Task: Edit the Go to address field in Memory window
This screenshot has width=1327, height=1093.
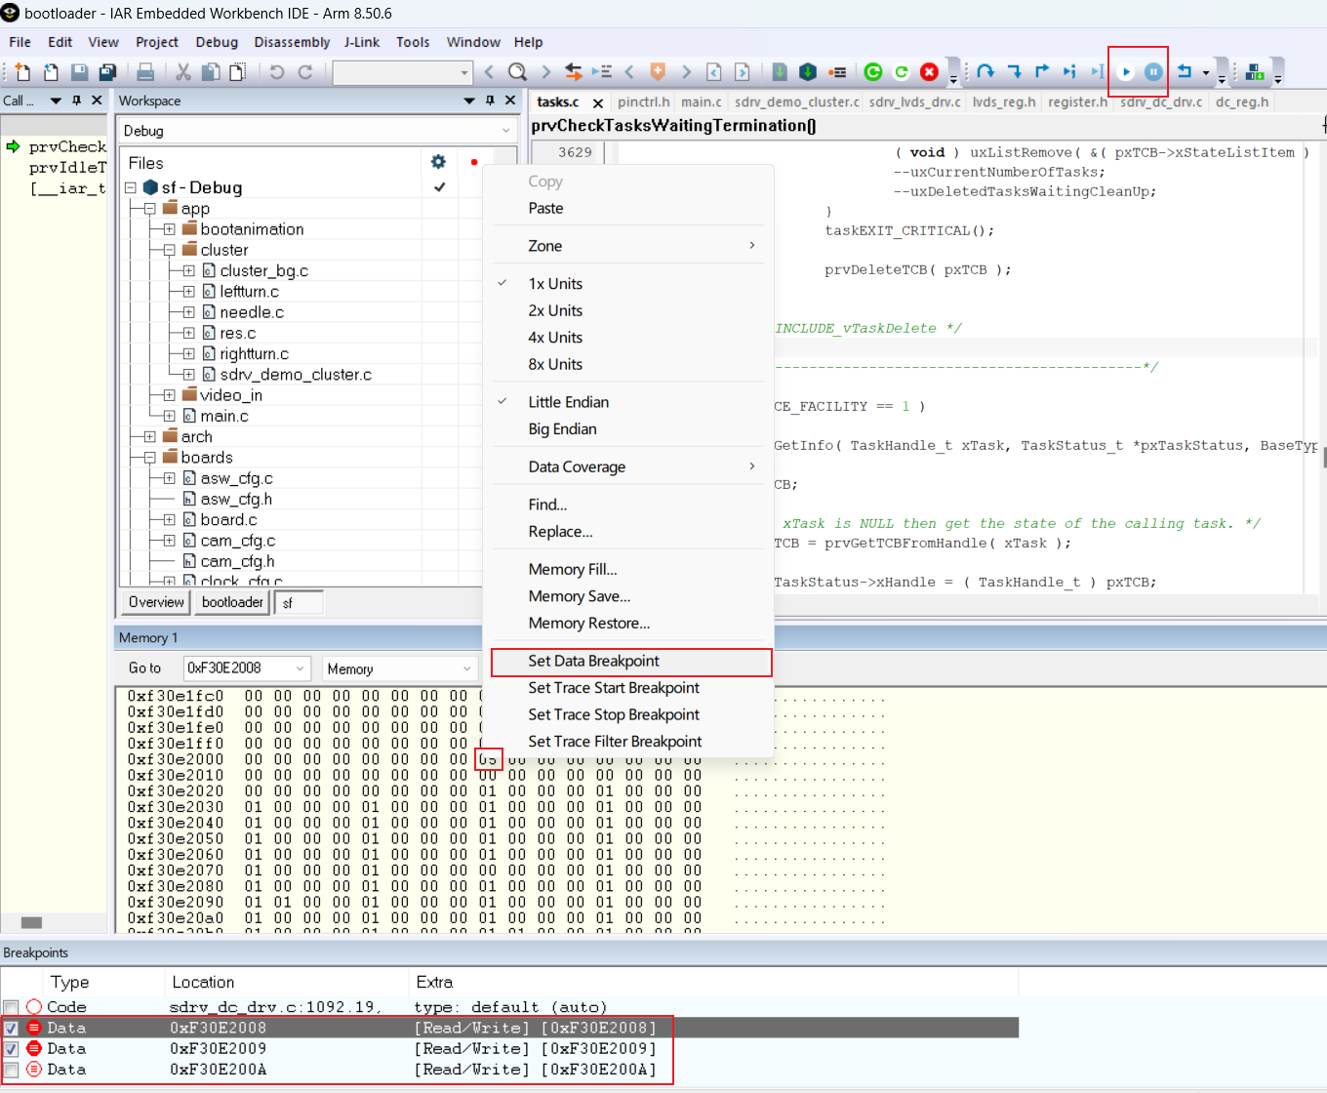Action: click(239, 668)
